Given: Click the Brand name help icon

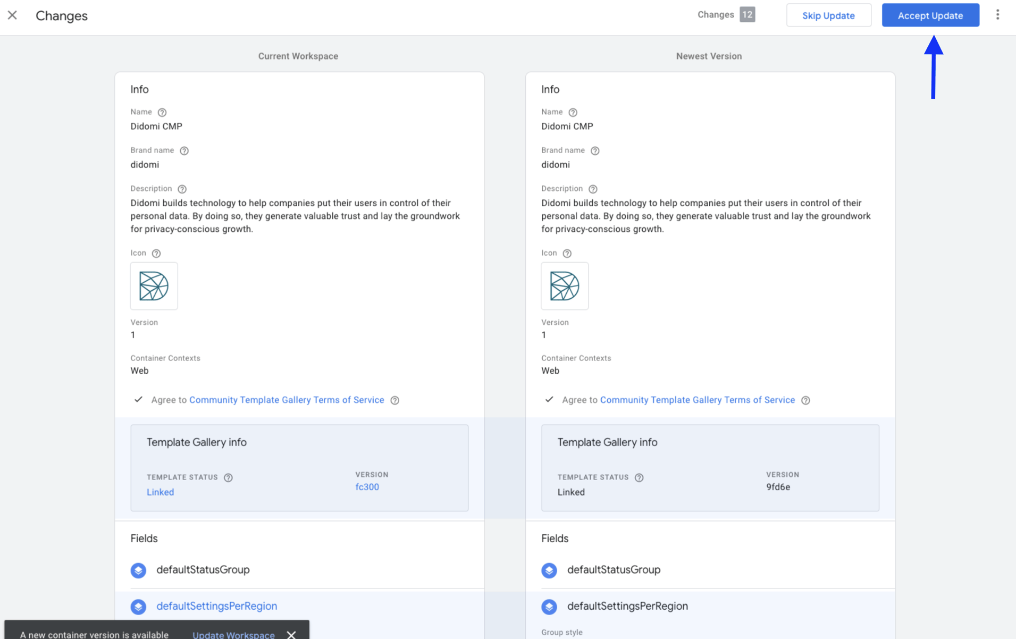Looking at the screenshot, I should [x=184, y=150].
